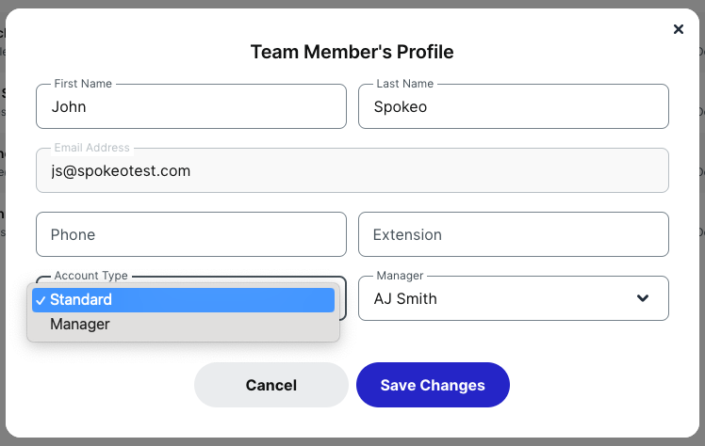Image resolution: width=705 pixels, height=446 pixels.
Task: Click the Last Name floating label
Action: point(405,84)
